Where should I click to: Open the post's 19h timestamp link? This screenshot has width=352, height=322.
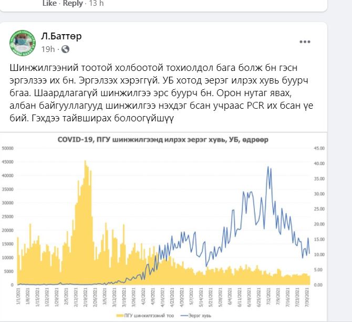pyautogui.click(x=48, y=49)
